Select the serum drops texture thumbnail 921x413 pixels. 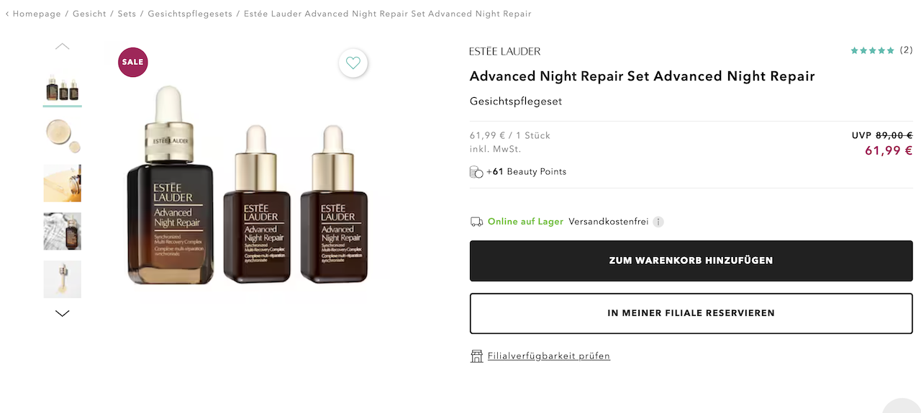(x=63, y=135)
